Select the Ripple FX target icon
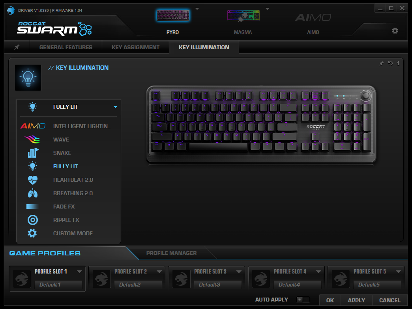Image resolution: width=412 pixels, height=309 pixels. coord(33,220)
